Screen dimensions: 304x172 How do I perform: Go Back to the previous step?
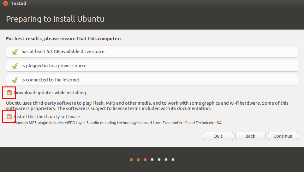click(x=250, y=136)
